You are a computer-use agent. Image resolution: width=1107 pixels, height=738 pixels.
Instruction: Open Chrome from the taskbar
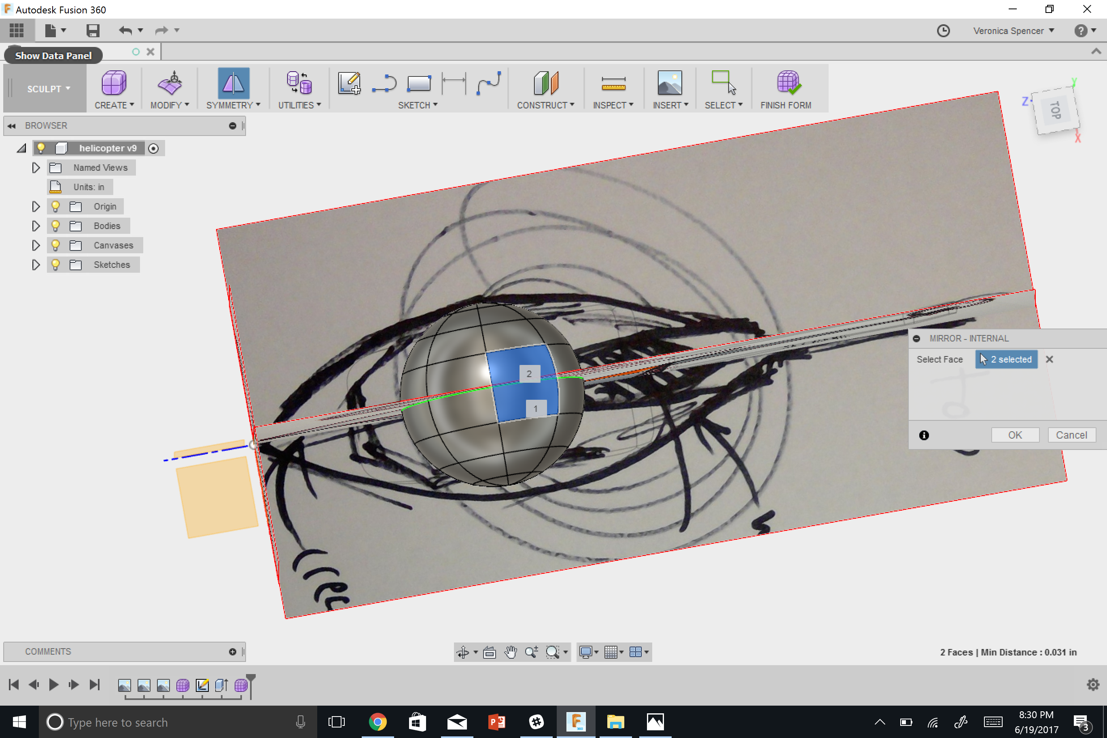pos(377,721)
